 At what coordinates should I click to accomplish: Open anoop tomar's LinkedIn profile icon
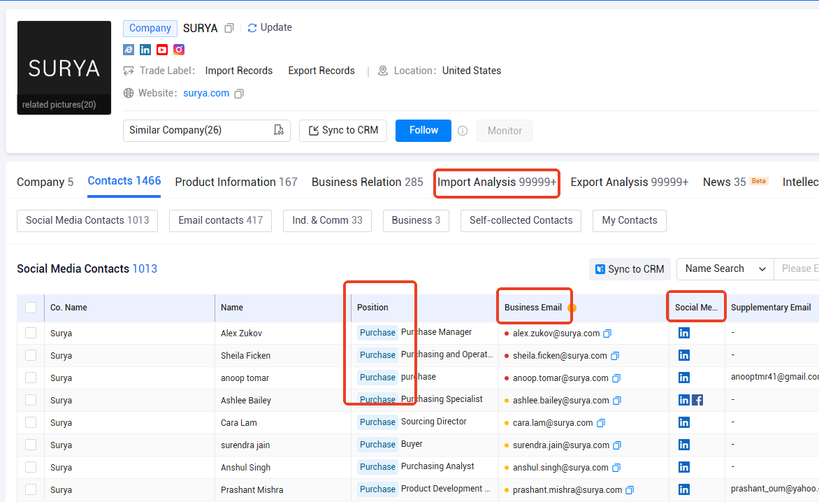click(x=683, y=378)
